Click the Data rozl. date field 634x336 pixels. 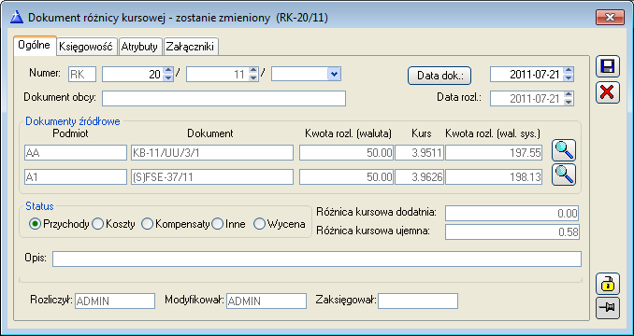point(526,98)
